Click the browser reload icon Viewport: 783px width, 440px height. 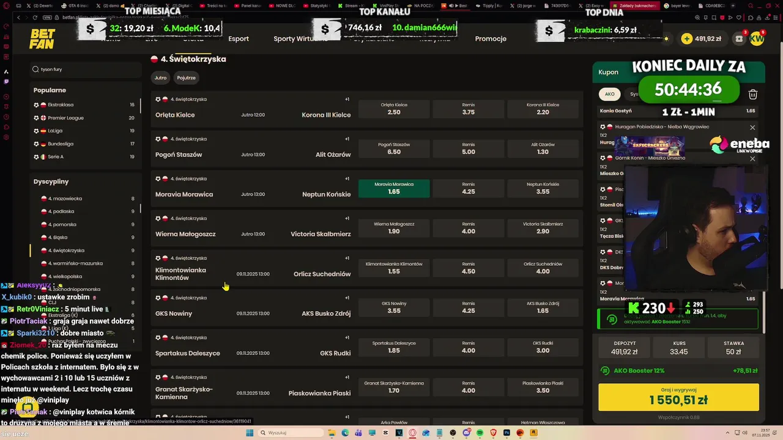[x=35, y=17]
